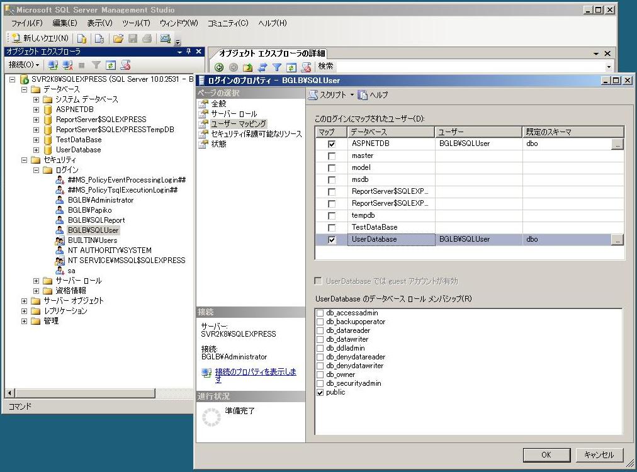Expand the システム データベース folder
Image resolution: width=637 pixels, height=472 pixels.
tap(36, 99)
